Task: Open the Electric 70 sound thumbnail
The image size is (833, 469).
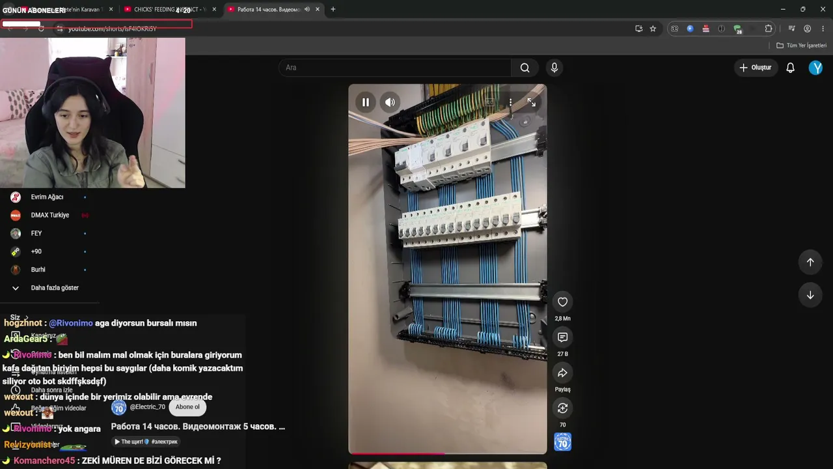Action: (562, 442)
